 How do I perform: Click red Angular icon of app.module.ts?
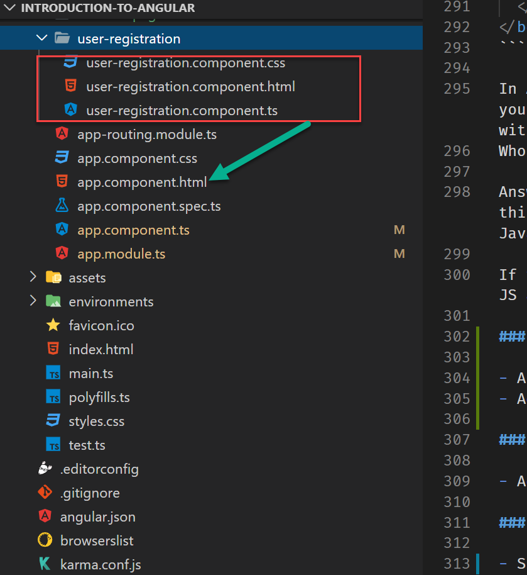coord(62,253)
